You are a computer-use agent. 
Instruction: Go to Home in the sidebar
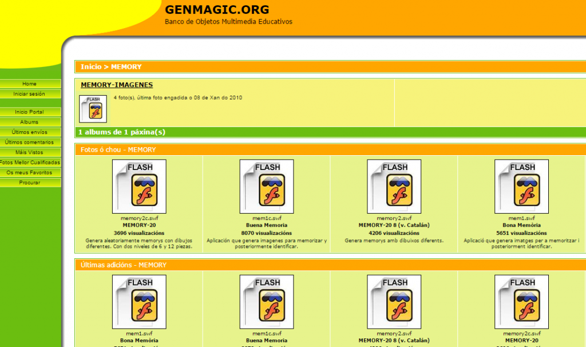pyautogui.click(x=29, y=84)
